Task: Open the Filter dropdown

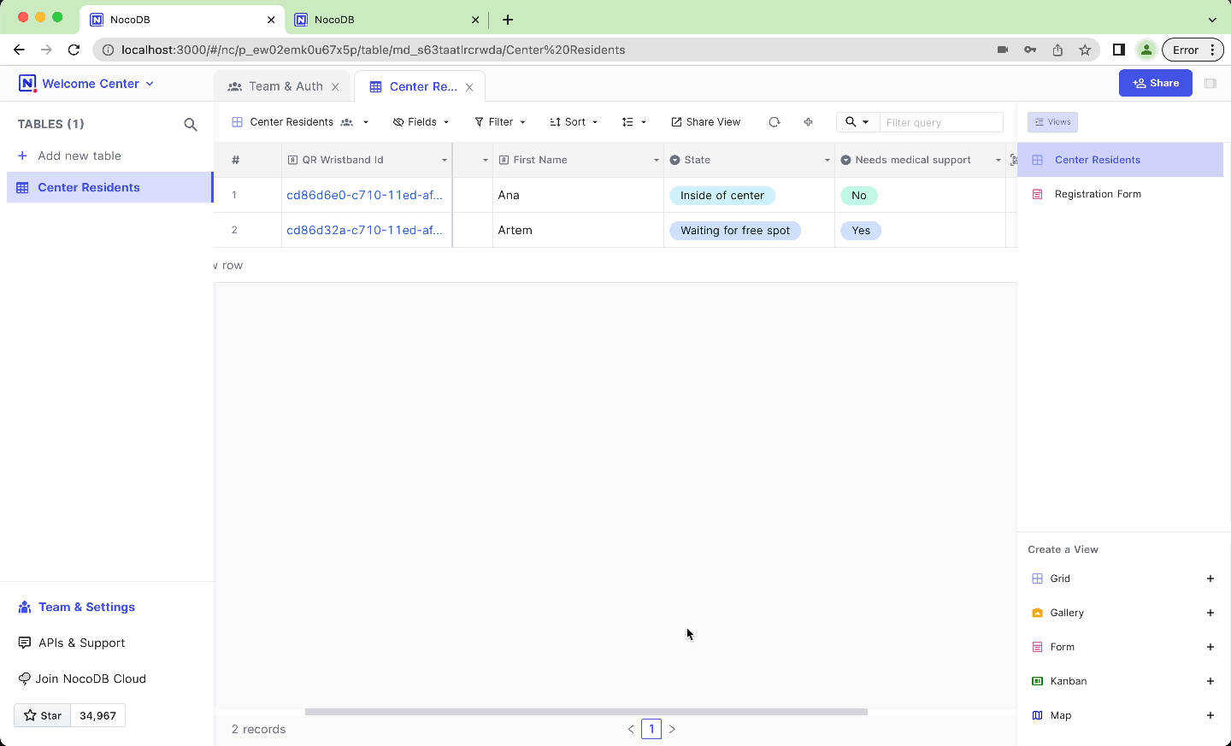Action: coord(500,122)
